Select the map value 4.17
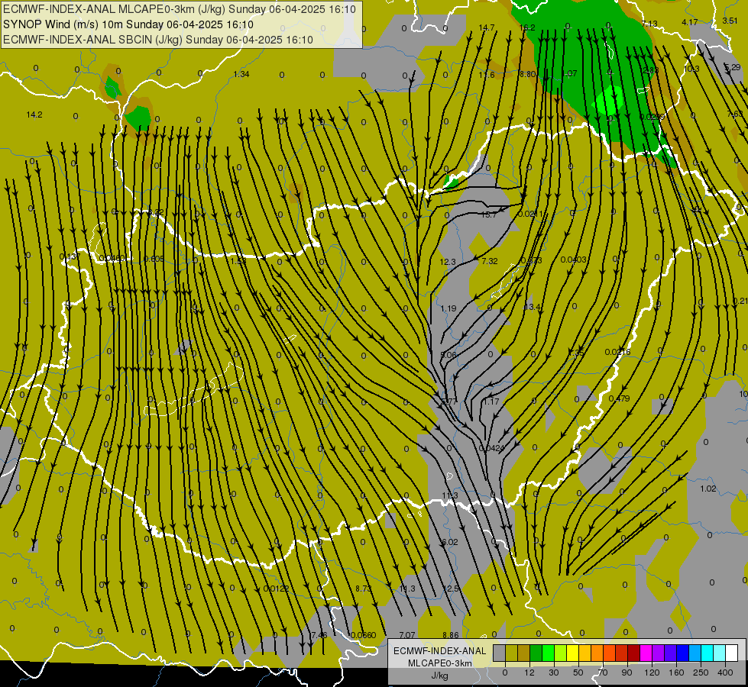 point(689,22)
